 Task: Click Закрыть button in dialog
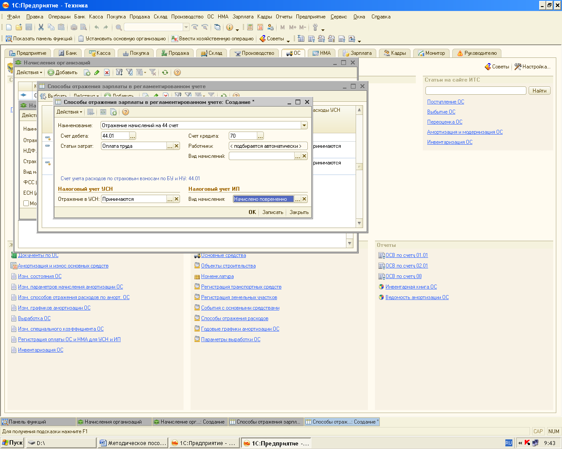click(x=299, y=212)
